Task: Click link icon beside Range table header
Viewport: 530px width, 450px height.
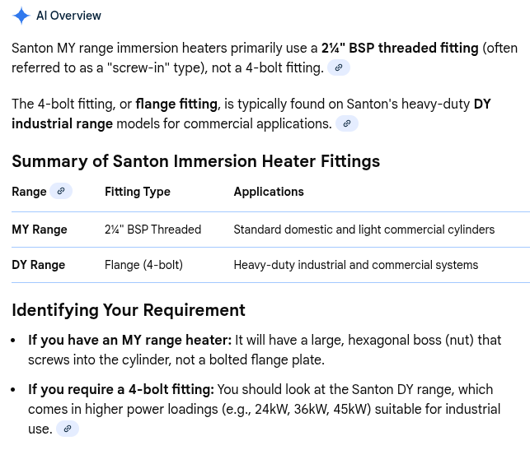Action: 61,191
